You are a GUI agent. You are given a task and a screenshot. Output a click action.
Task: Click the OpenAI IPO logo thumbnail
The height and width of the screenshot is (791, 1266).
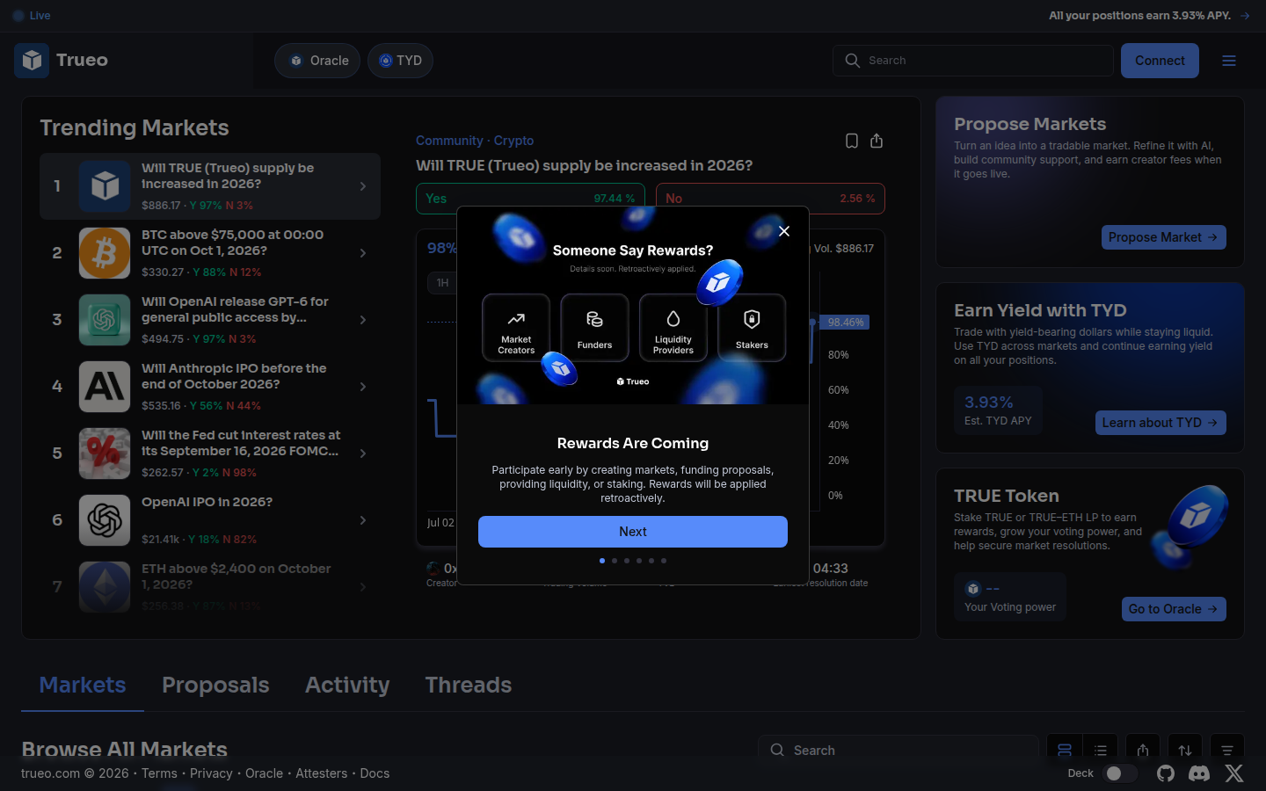(105, 520)
